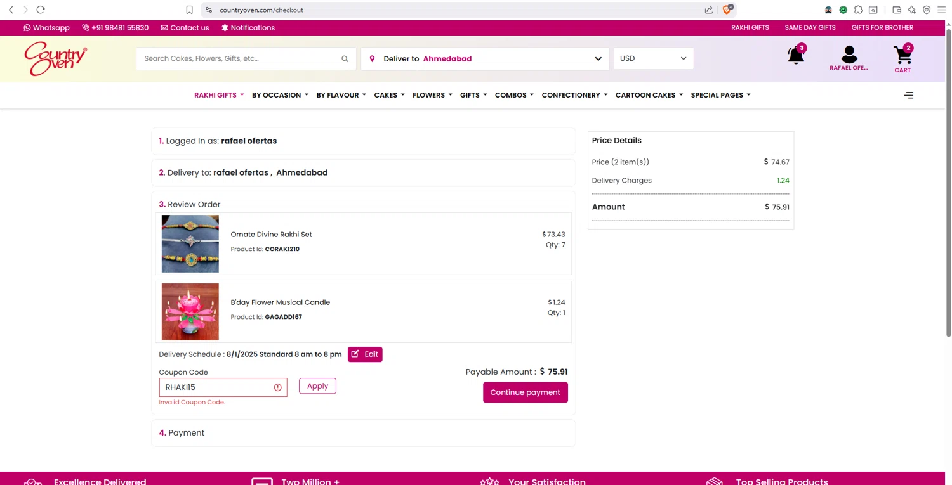Viewport: 952px width, 485px height.
Task: Expand the BY FLAVOUR menu
Action: pos(341,95)
